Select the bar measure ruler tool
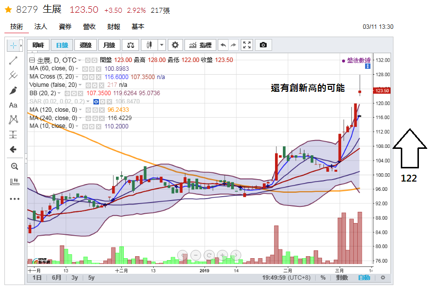 (14, 182)
